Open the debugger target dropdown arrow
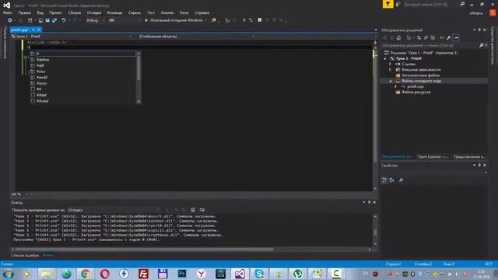The width and height of the screenshot is (498, 280). pyautogui.click(x=205, y=20)
